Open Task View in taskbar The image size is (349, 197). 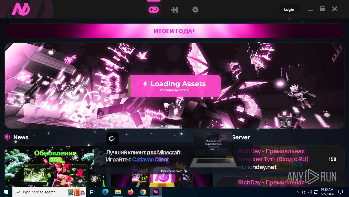[93, 192]
